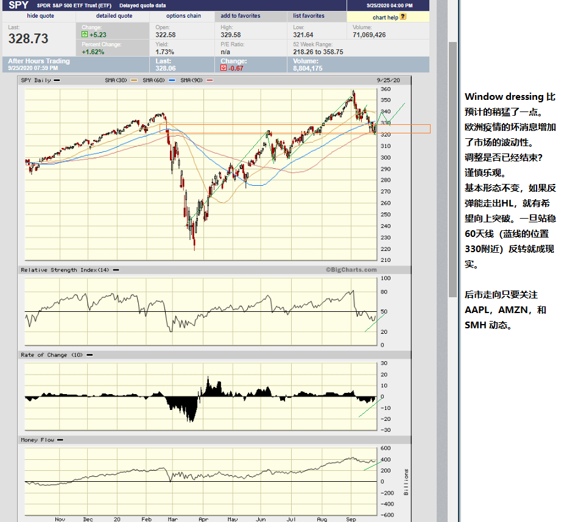Click the last price 328.73
The width and height of the screenshot is (567, 522).
pyautogui.click(x=28, y=39)
